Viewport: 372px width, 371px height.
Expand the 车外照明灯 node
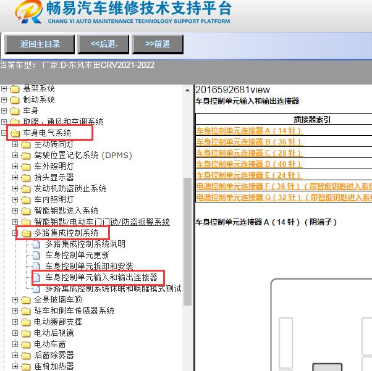(x=15, y=167)
